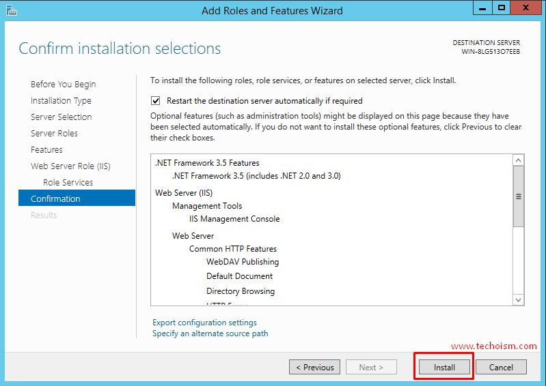Screen dimensions: 546x386
Task: Select Web Server (IIS) entry in list
Action: [x=184, y=193]
